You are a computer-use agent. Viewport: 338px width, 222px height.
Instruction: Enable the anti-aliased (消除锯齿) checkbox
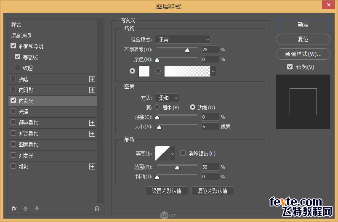183,153
